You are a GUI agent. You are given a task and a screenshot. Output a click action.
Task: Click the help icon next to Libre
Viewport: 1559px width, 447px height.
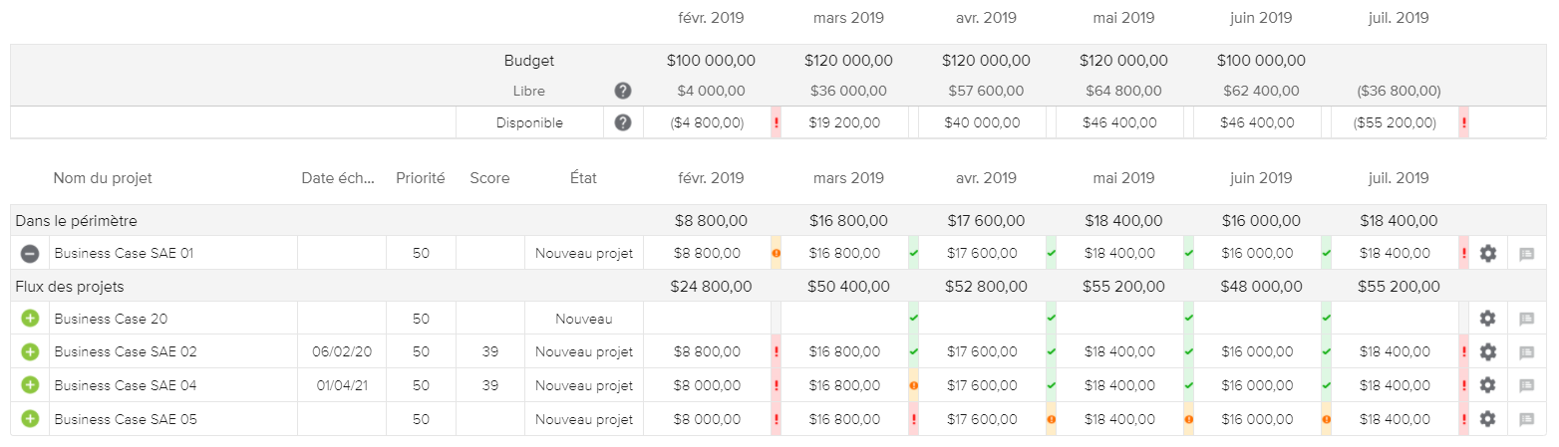[x=623, y=91]
